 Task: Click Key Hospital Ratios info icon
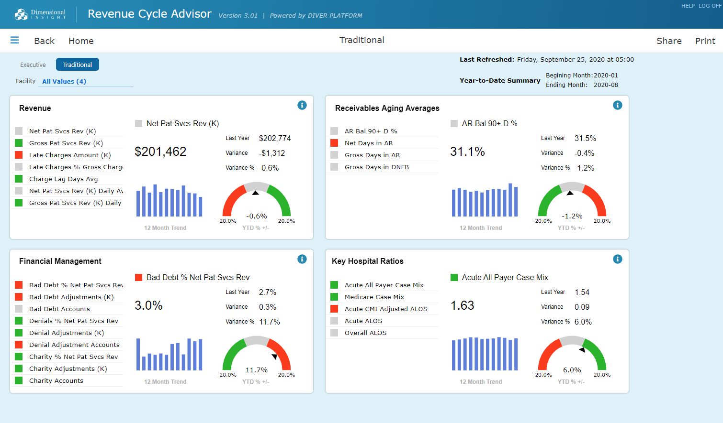click(x=618, y=259)
